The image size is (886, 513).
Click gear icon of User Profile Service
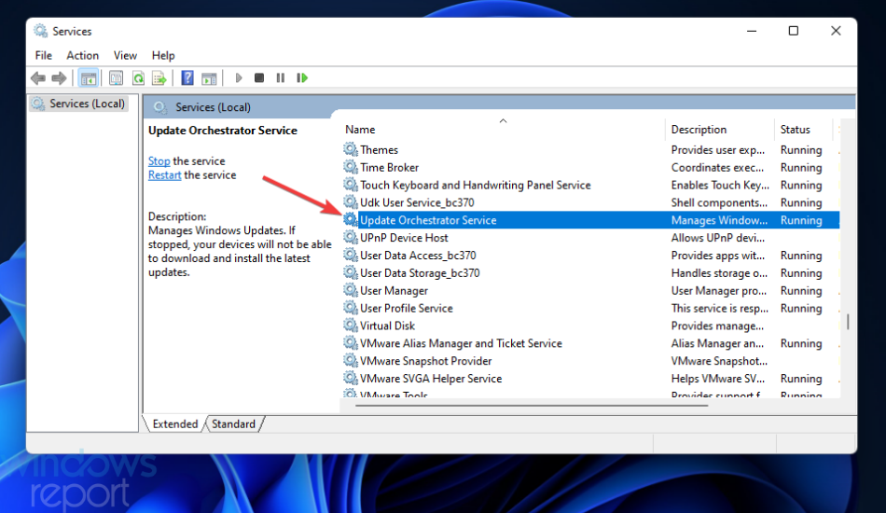[x=351, y=308]
